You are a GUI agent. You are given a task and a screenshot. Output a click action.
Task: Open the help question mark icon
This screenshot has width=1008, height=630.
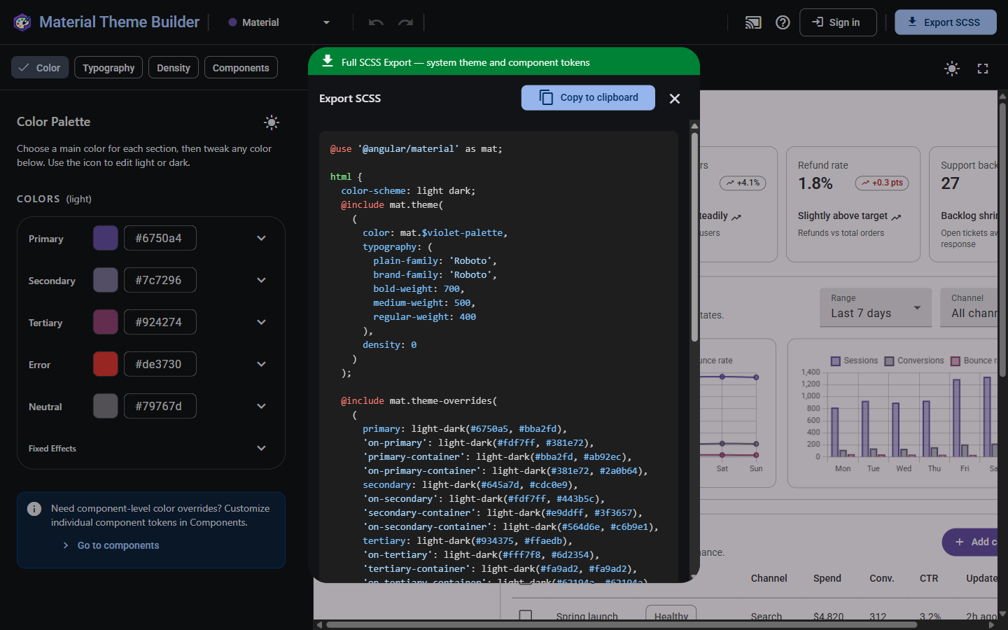click(x=783, y=22)
